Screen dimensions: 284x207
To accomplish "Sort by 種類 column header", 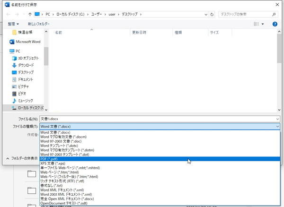I will [x=178, y=33].
